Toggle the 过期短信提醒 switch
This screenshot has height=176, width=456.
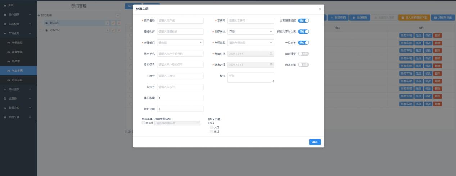[304, 20]
